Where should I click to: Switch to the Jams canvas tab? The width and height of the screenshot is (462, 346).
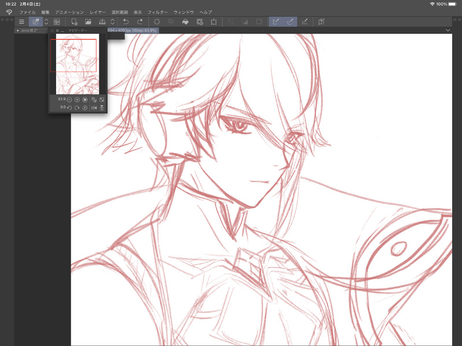pyautogui.click(x=31, y=30)
